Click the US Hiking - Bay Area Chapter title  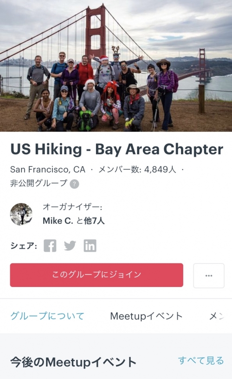coord(117,150)
